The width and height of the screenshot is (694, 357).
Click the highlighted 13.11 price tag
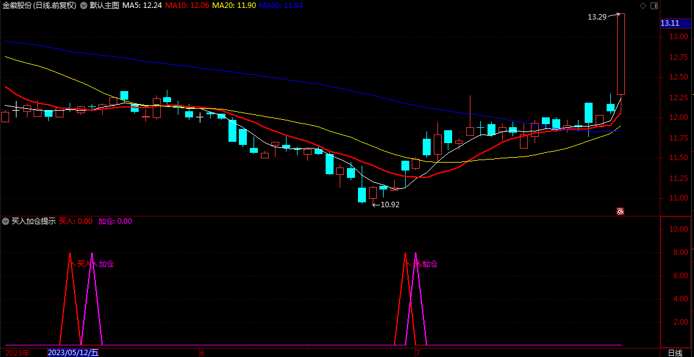pos(676,23)
